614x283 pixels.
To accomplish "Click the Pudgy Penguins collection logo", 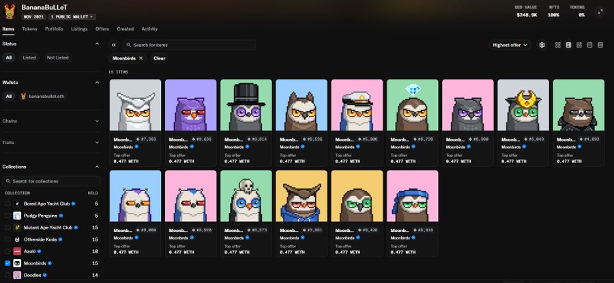I will tap(17, 216).
